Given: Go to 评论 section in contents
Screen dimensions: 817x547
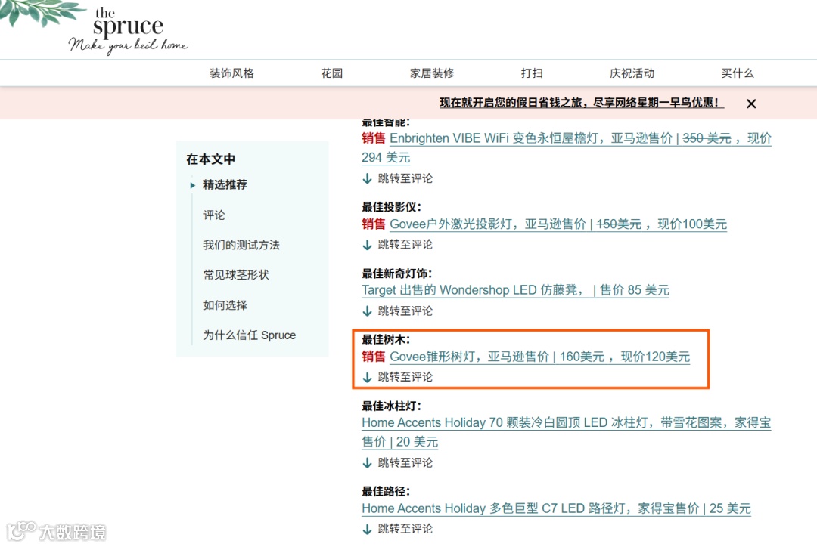Looking at the screenshot, I should pos(214,215).
